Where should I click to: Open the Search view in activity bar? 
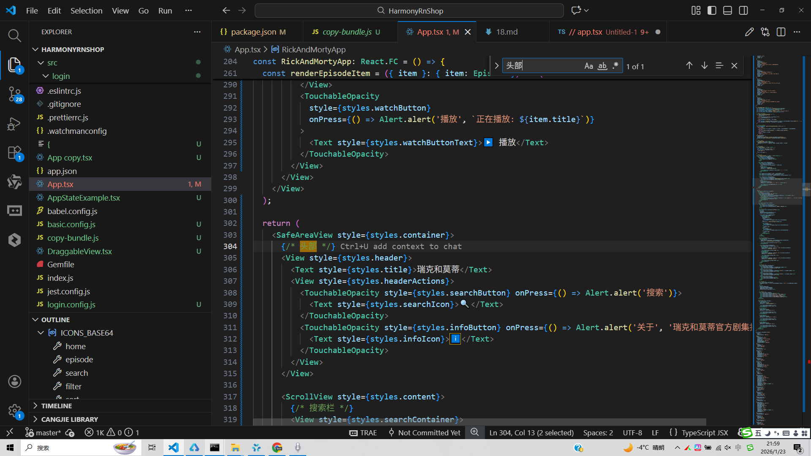pos(14,35)
